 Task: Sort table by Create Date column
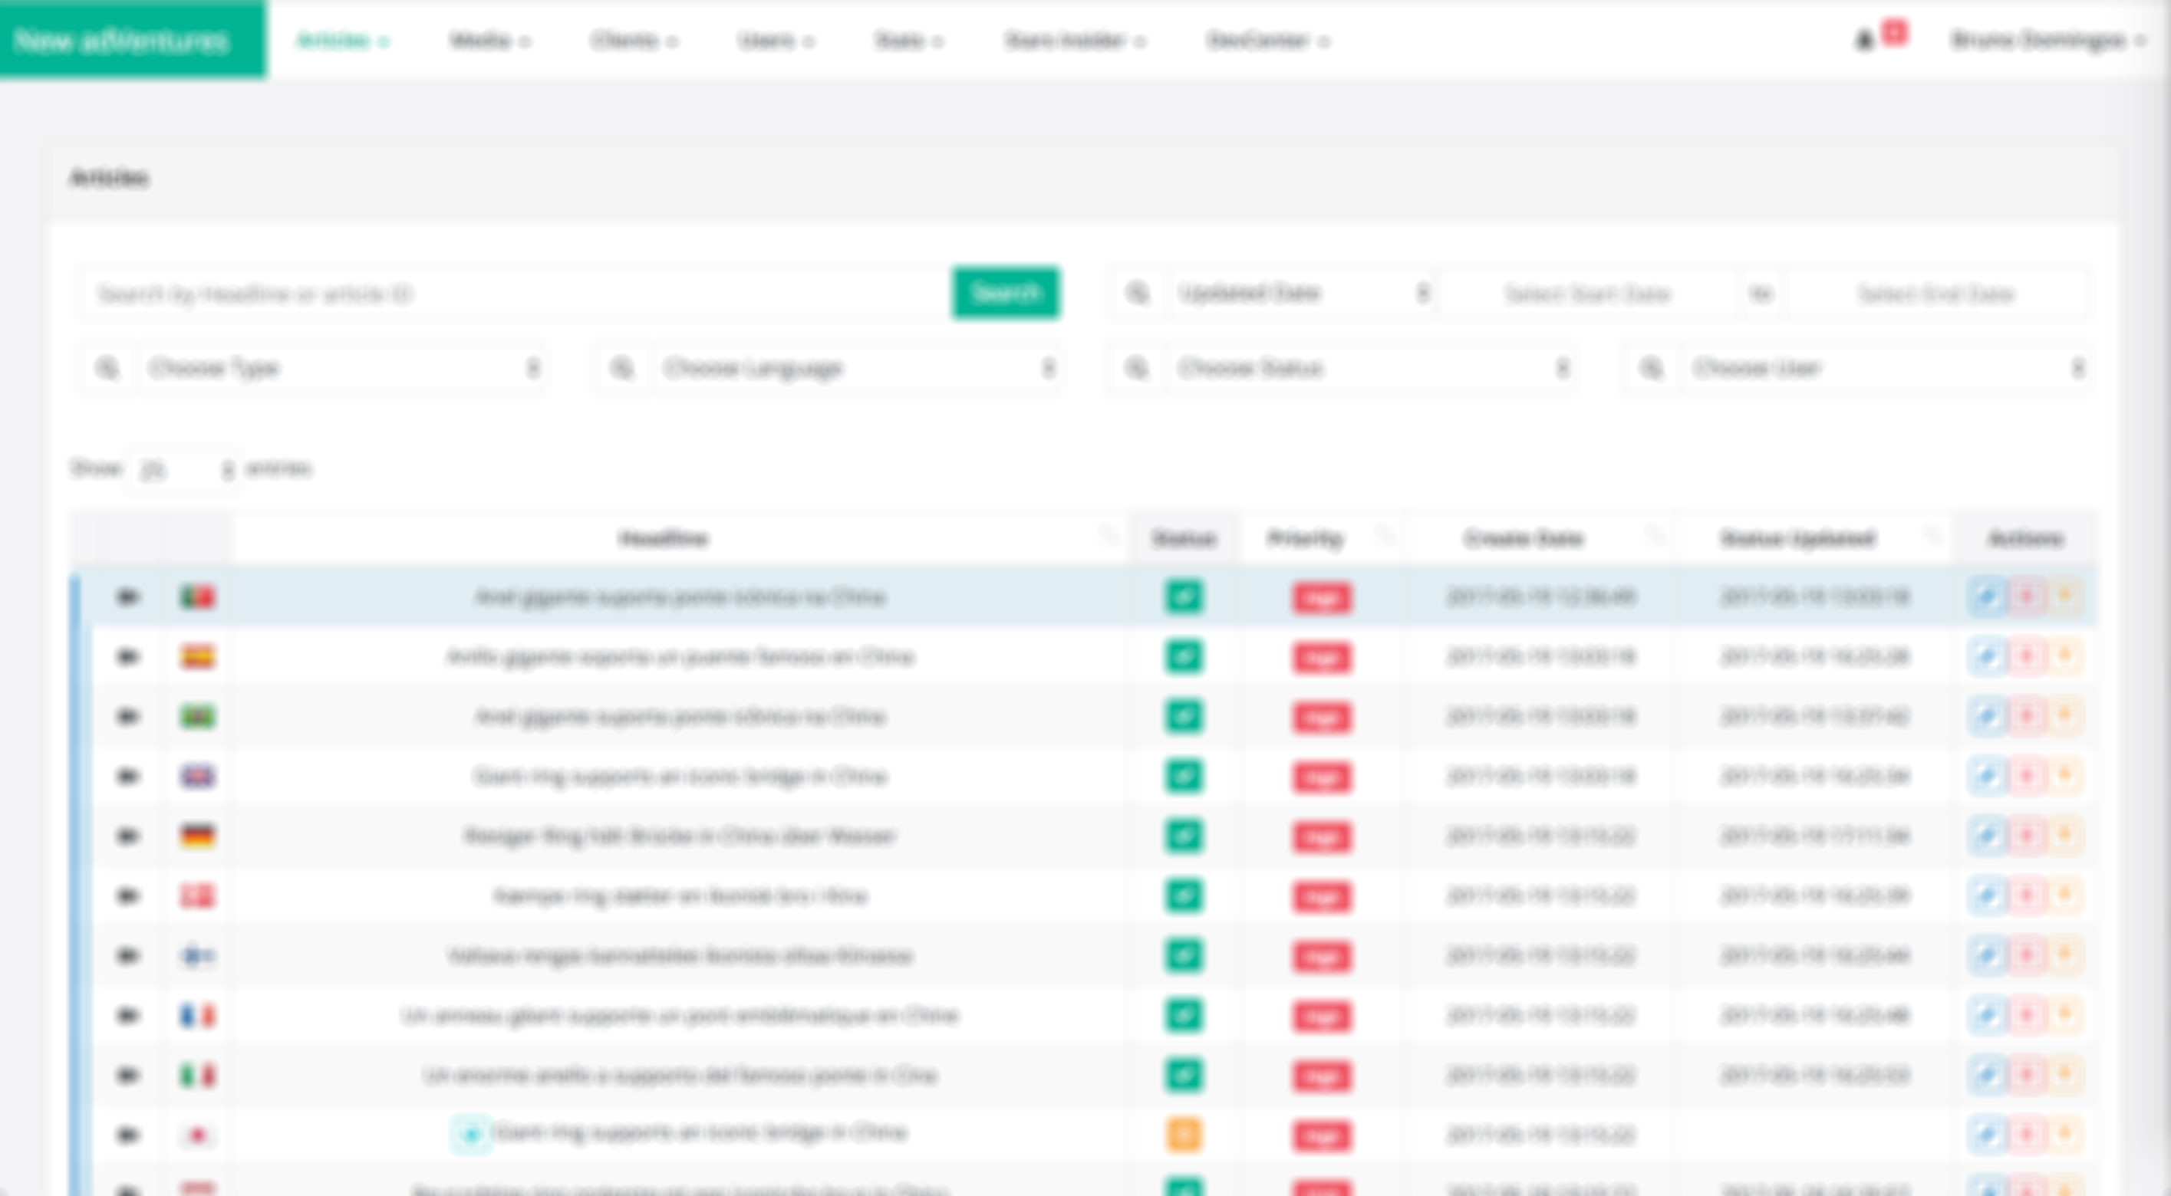1523,538
